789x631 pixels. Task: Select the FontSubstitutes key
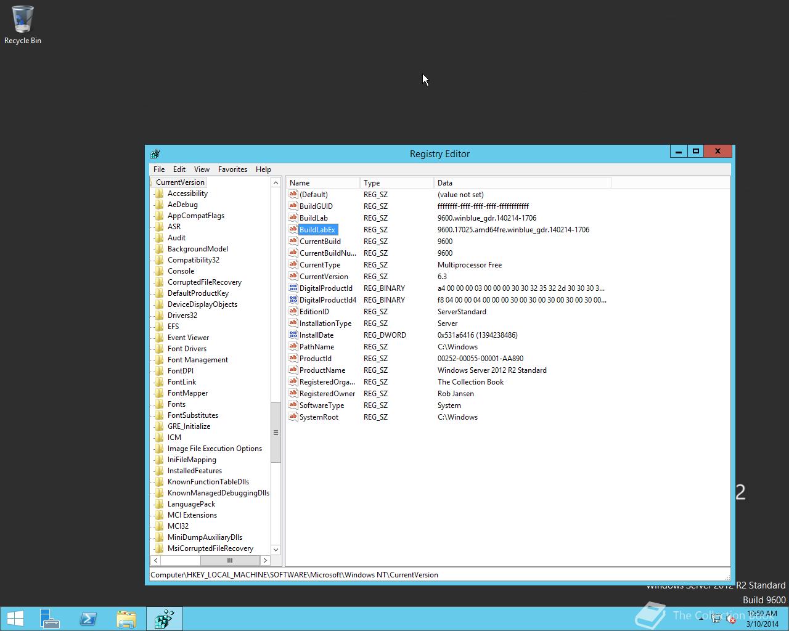(193, 415)
